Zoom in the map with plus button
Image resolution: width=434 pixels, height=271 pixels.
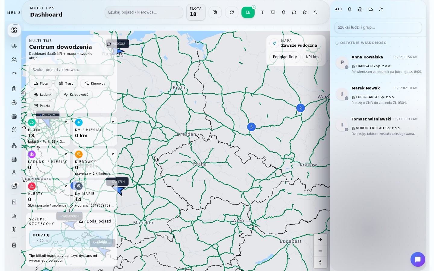(320, 240)
